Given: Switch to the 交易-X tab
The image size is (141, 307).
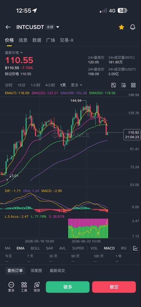Looking at the screenshot, I should pyautogui.click(x=67, y=40).
